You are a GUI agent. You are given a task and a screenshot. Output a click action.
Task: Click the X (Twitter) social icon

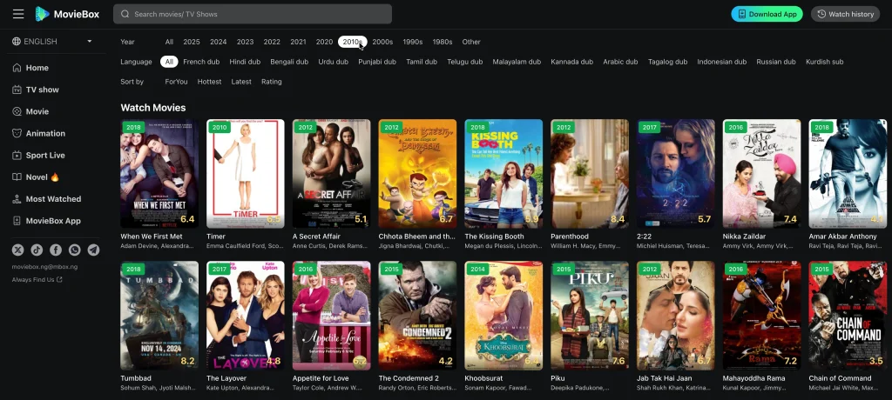(17, 250)
